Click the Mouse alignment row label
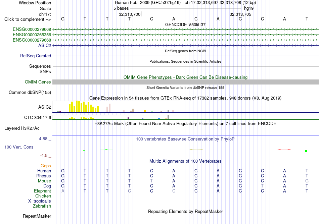319x224 pixels. point(44,181)
